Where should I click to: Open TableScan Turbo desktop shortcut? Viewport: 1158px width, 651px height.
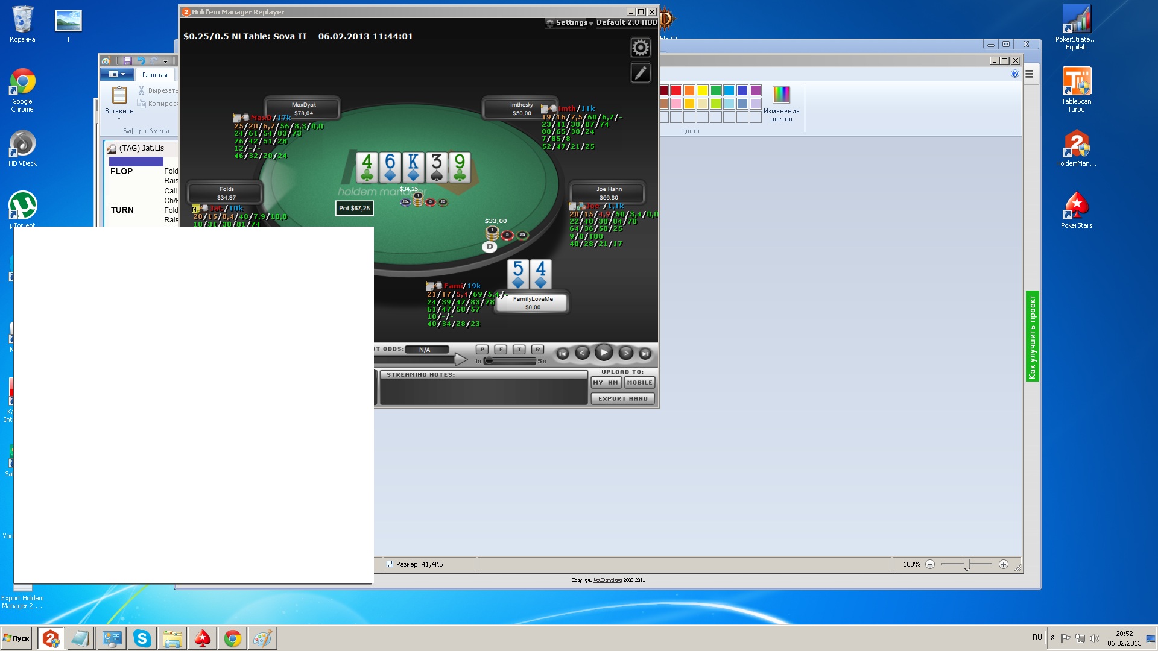pyautogui.click(x=1076, y=89)
